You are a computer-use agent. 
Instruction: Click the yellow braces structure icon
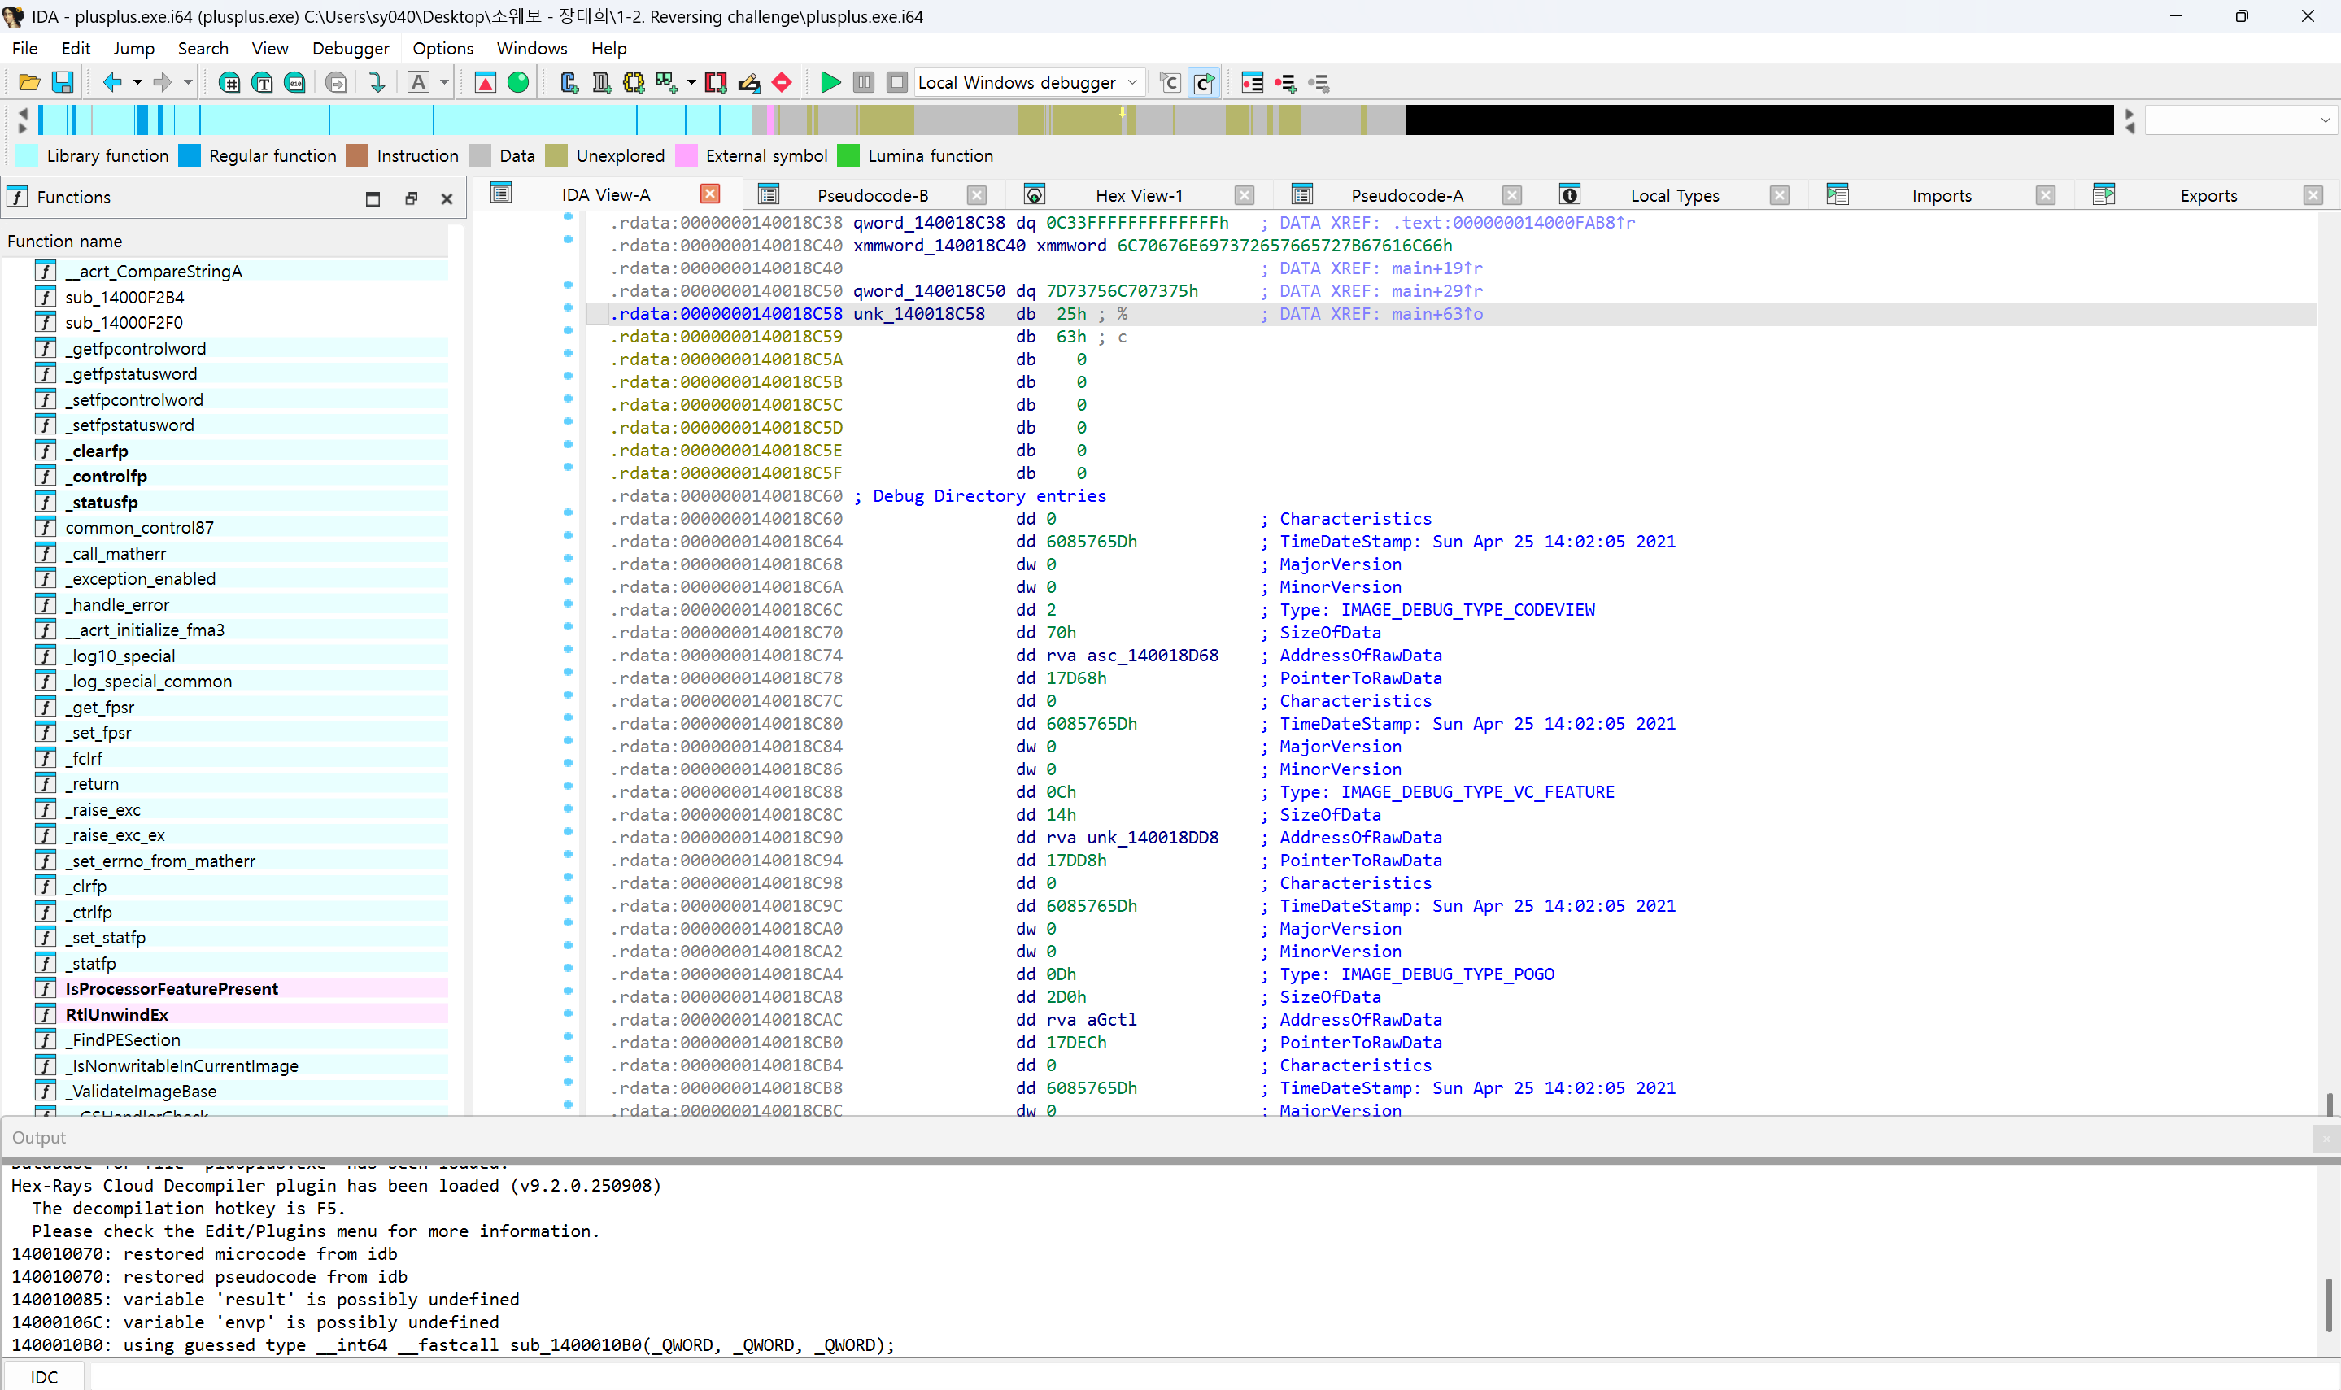[x=634, y=82]
